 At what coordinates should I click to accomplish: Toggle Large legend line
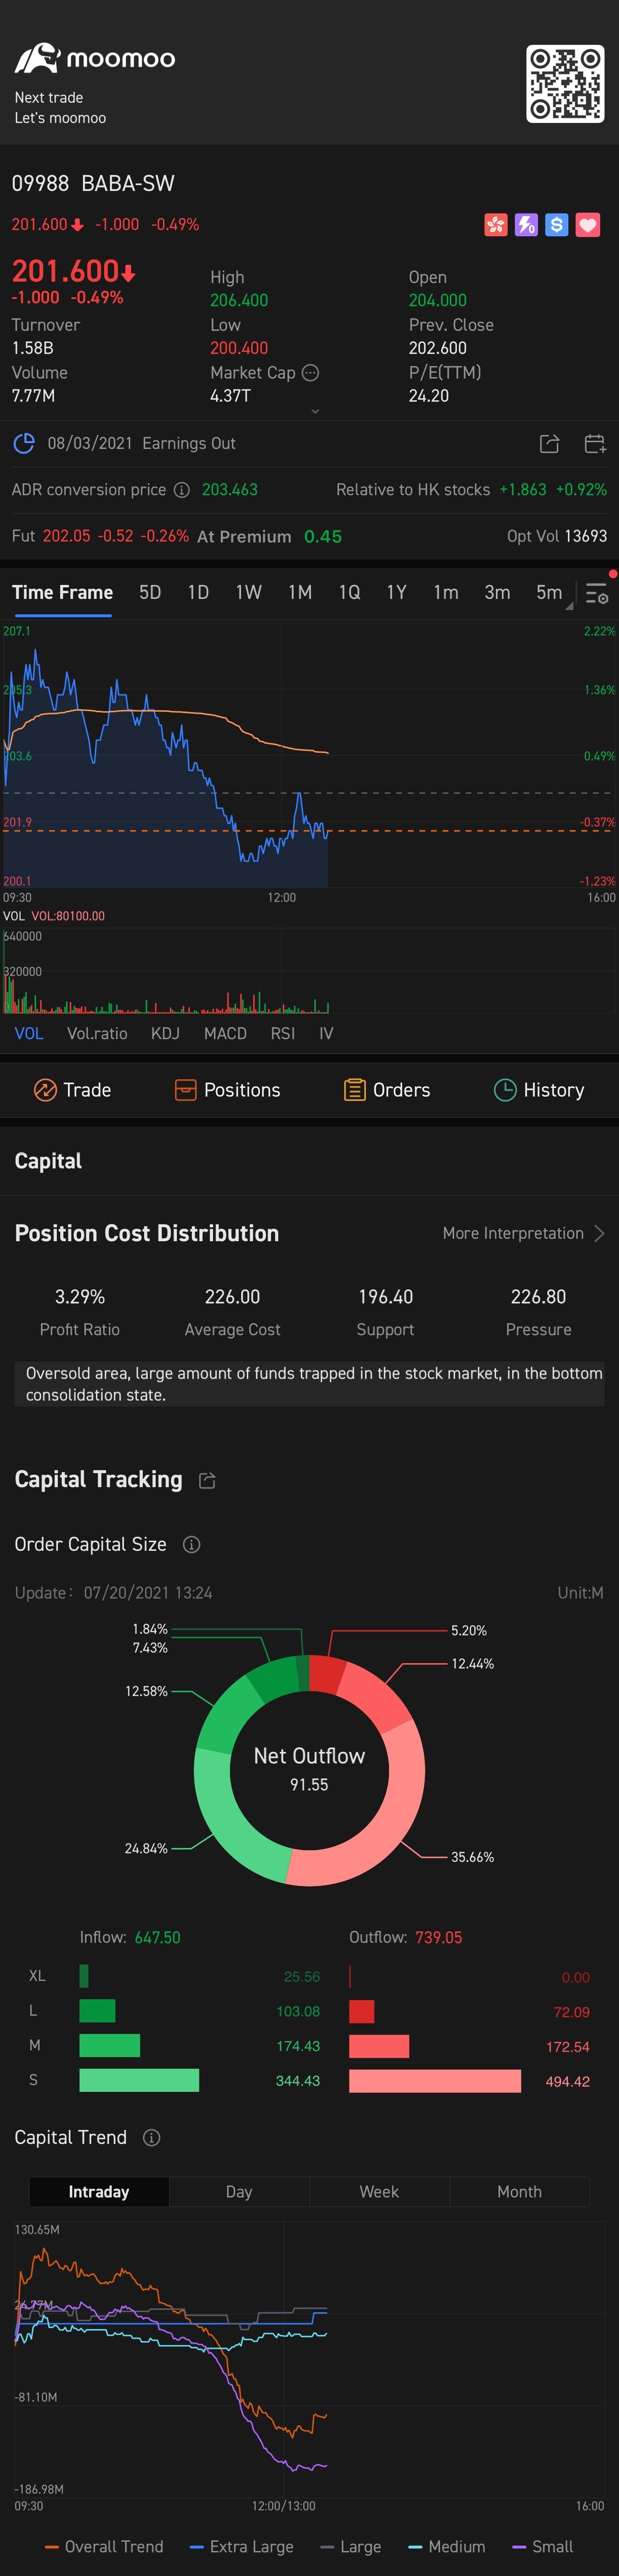coord(350,2546)
